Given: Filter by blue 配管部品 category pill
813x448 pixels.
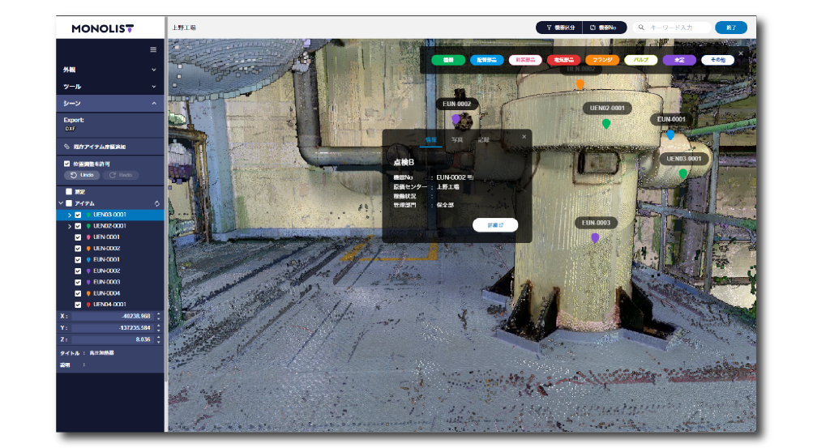Looking at the screenshot, I should tap(487, 60).
